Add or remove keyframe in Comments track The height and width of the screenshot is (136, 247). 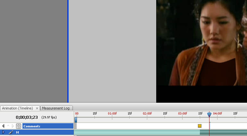[8, 126]
